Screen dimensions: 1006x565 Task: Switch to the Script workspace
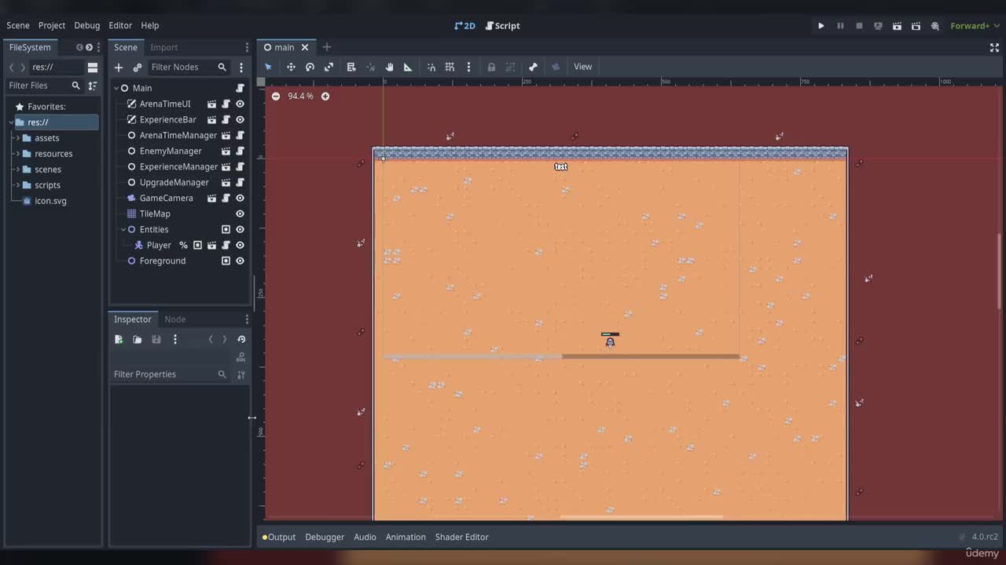pyautogui.click(x=503, y=26)
